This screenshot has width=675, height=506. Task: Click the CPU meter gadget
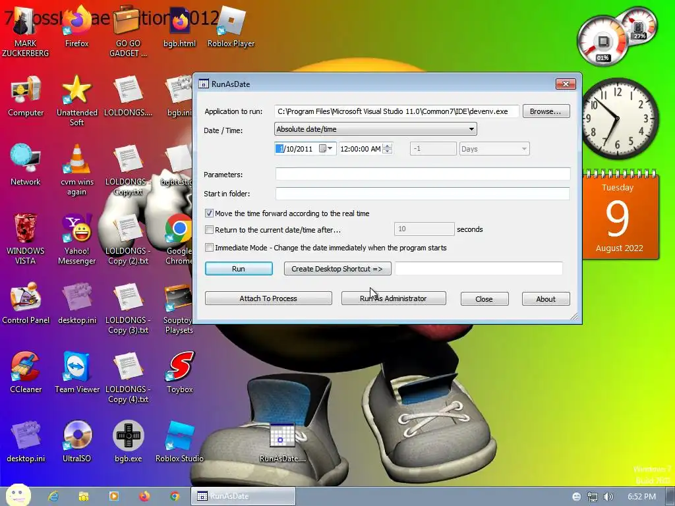602,42
